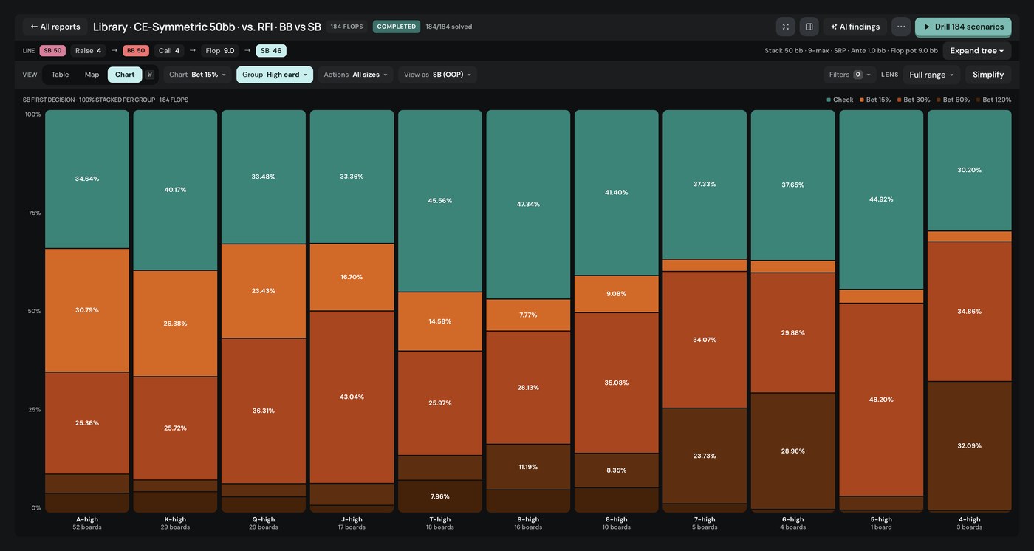Screen dimensions: 1034x551
Task: Switch to the Table view tab
Action: 60,75
